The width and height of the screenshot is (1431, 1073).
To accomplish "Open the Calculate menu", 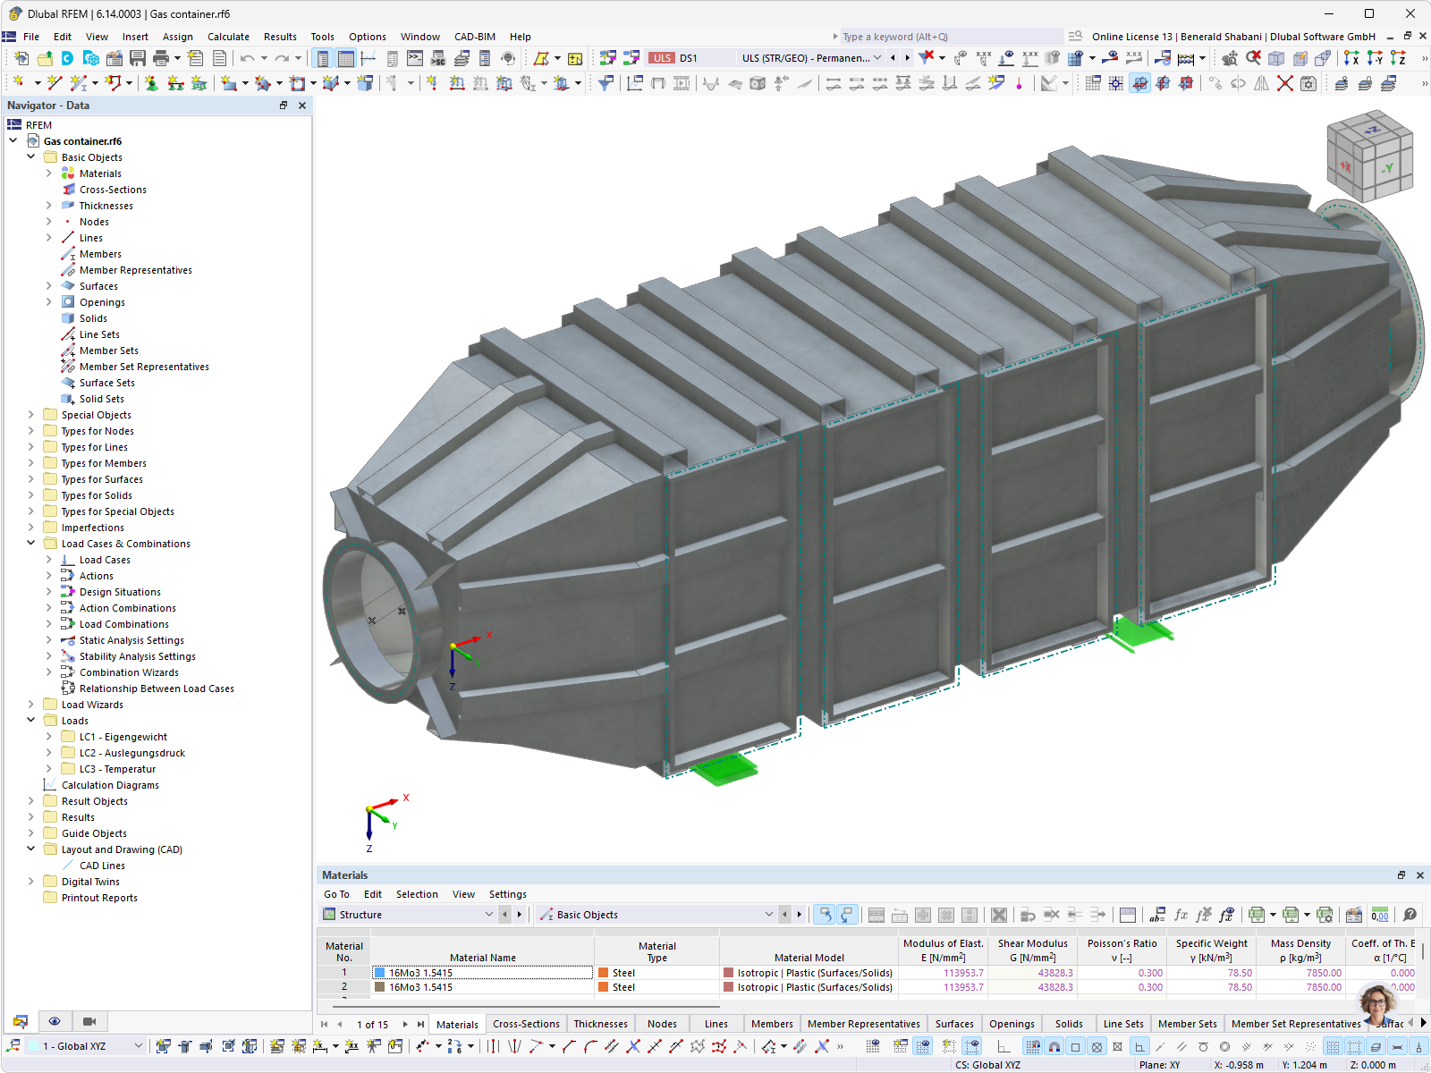I will pyautogui.click(x=228, y=37).
